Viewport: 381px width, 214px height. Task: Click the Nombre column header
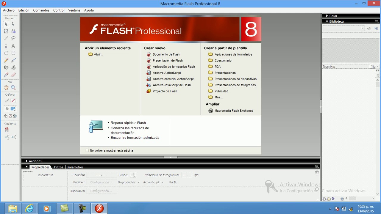346,67
